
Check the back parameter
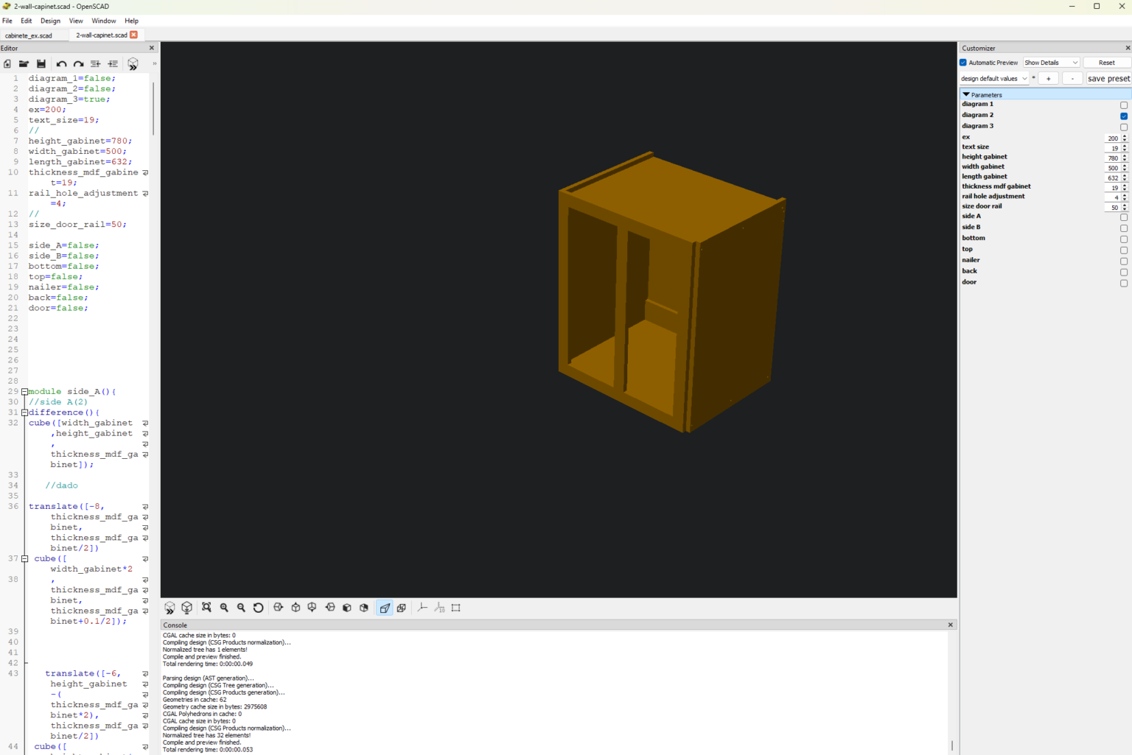(x=1124, y=273)
